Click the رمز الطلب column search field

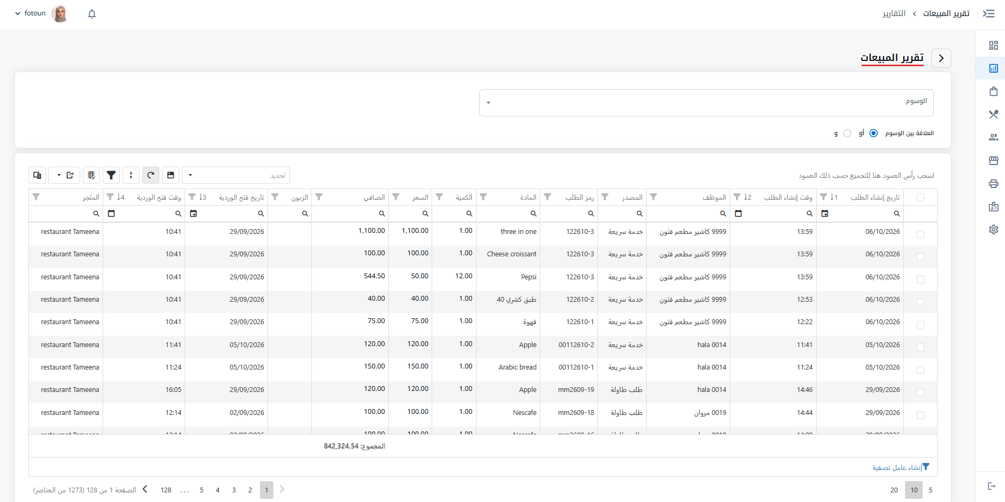click(569, 214)
